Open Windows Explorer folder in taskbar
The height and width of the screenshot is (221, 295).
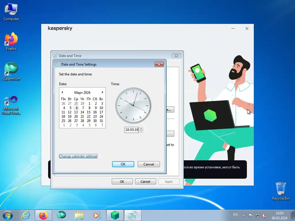click(x=79, y=215)
